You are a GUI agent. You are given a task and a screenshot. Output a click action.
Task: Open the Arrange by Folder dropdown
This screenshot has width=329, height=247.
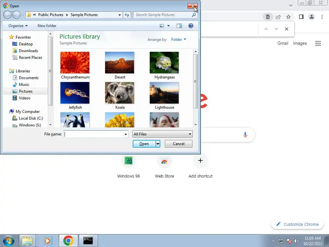179,40
